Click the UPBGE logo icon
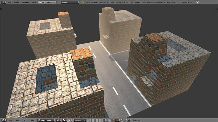The image size is (218, 122). [83, 2]
